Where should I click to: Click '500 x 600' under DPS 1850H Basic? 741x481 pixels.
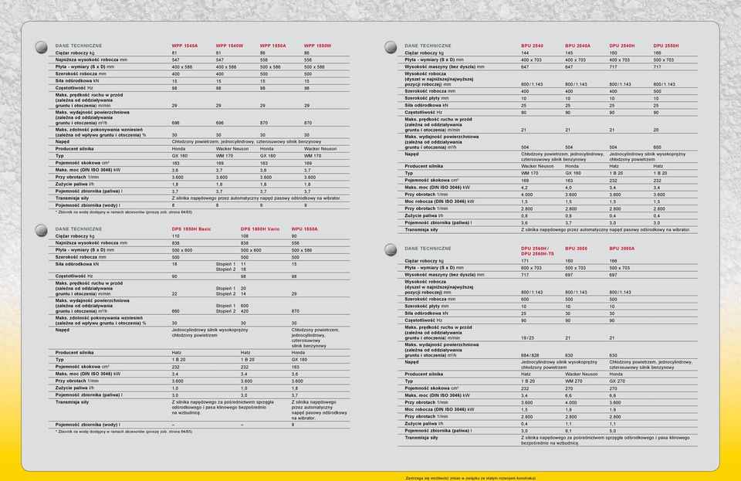(182, 250)
